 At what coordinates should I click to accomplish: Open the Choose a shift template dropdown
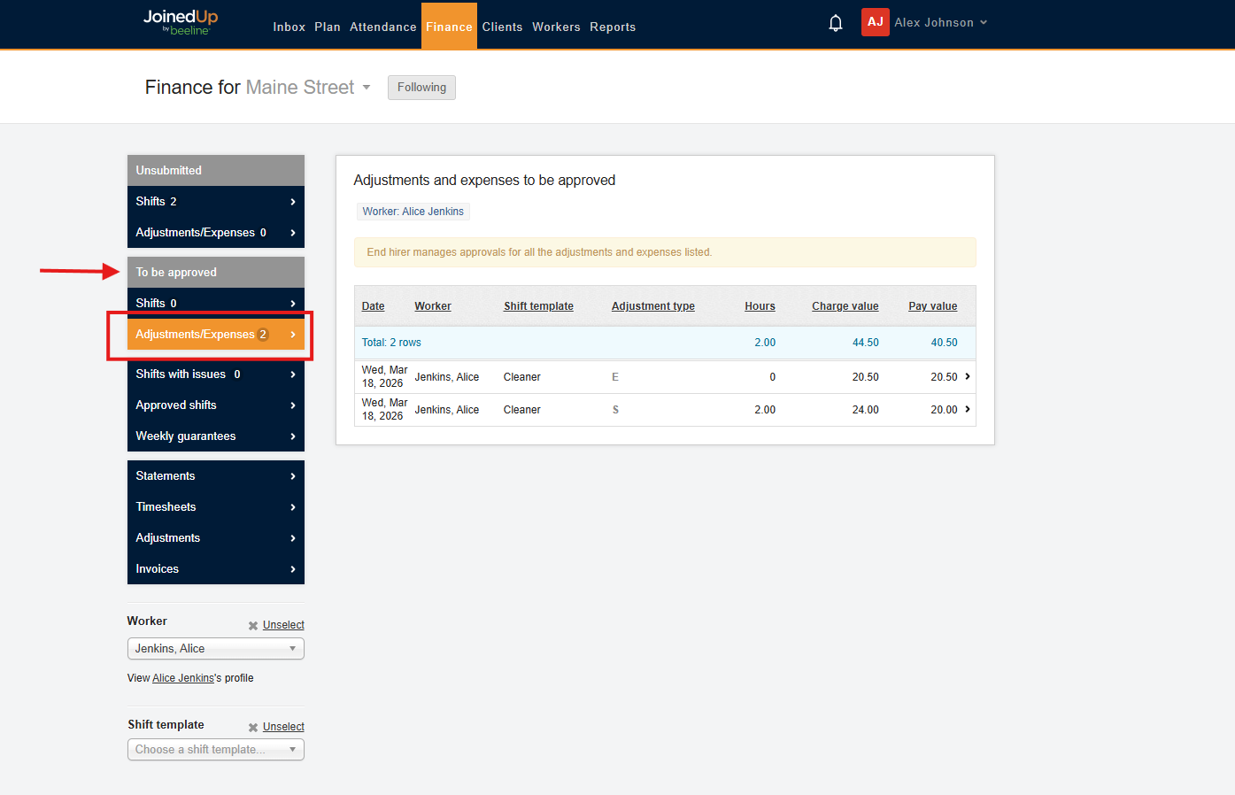[x=215, y=749]
